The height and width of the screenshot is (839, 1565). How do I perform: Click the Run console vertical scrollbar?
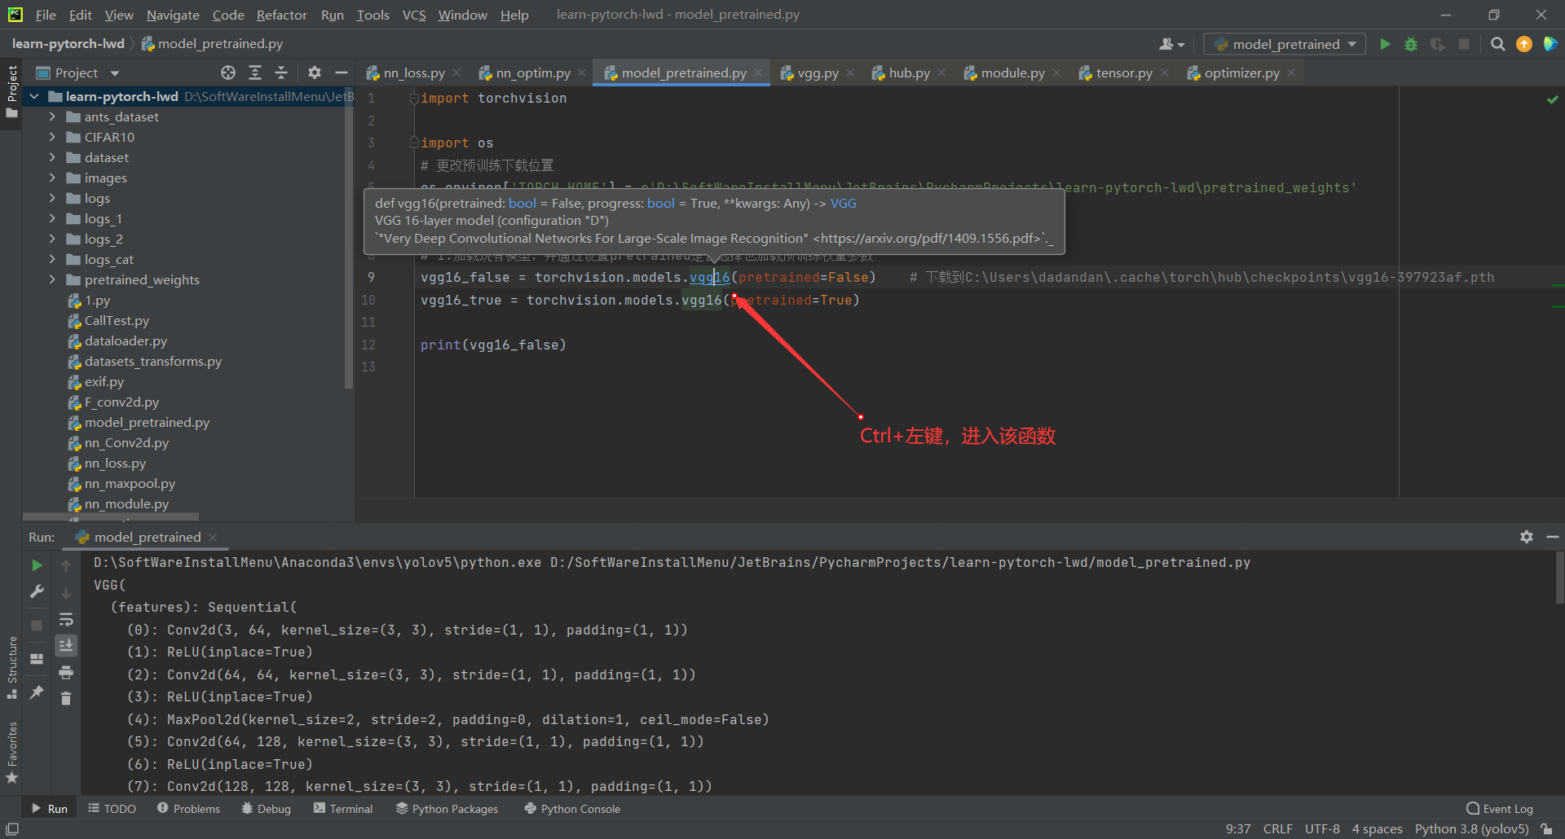coord(1559,578)
